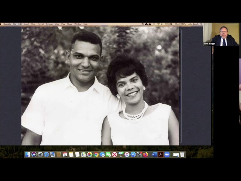Open the yellow Notes icon in dock
This screenshot has height=181, width=241.
tap(71, 155)
